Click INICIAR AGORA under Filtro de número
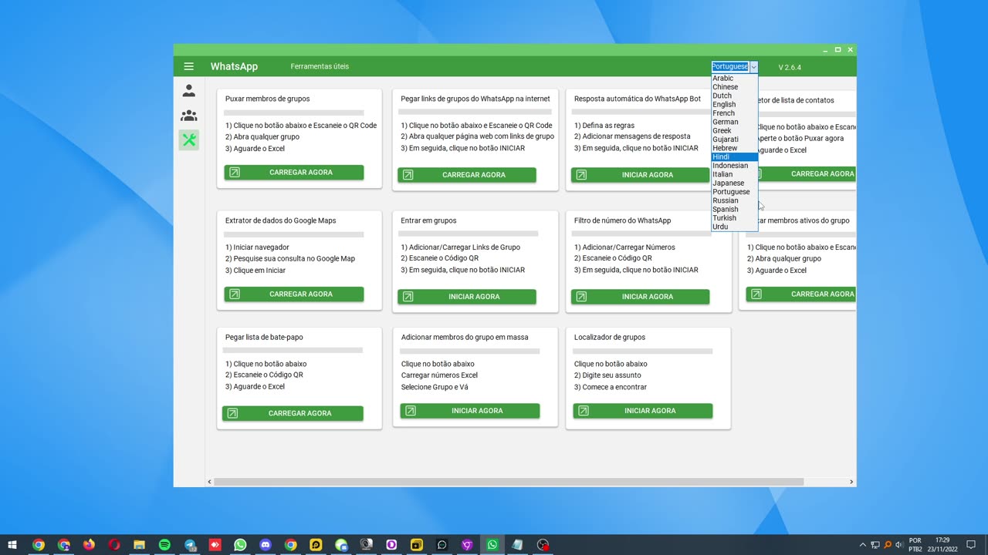Image resolution: width=988 pixels, height=555 pixels. click(641, 297)
